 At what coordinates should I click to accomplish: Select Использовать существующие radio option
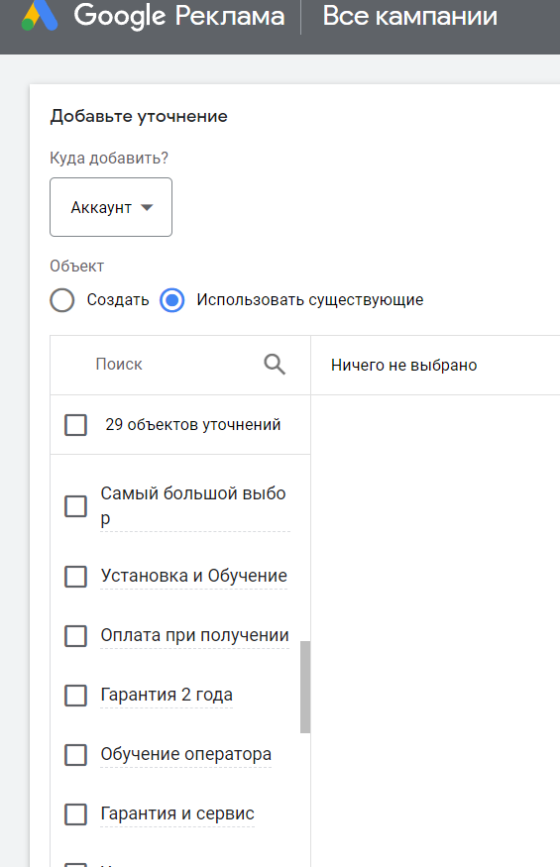click(x=172, y=300)
